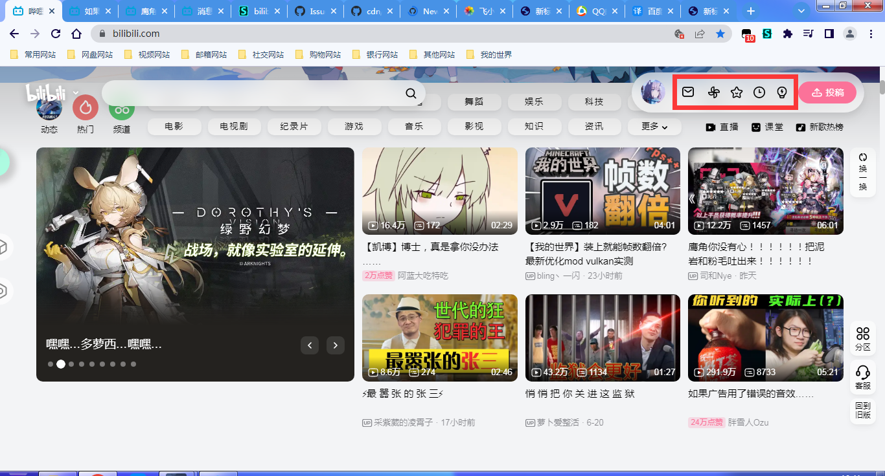The image size is (885, 476).
Task: Click the search magnifier icon
Action: coord(411,93)
